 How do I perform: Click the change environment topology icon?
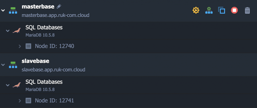[209, 10]
